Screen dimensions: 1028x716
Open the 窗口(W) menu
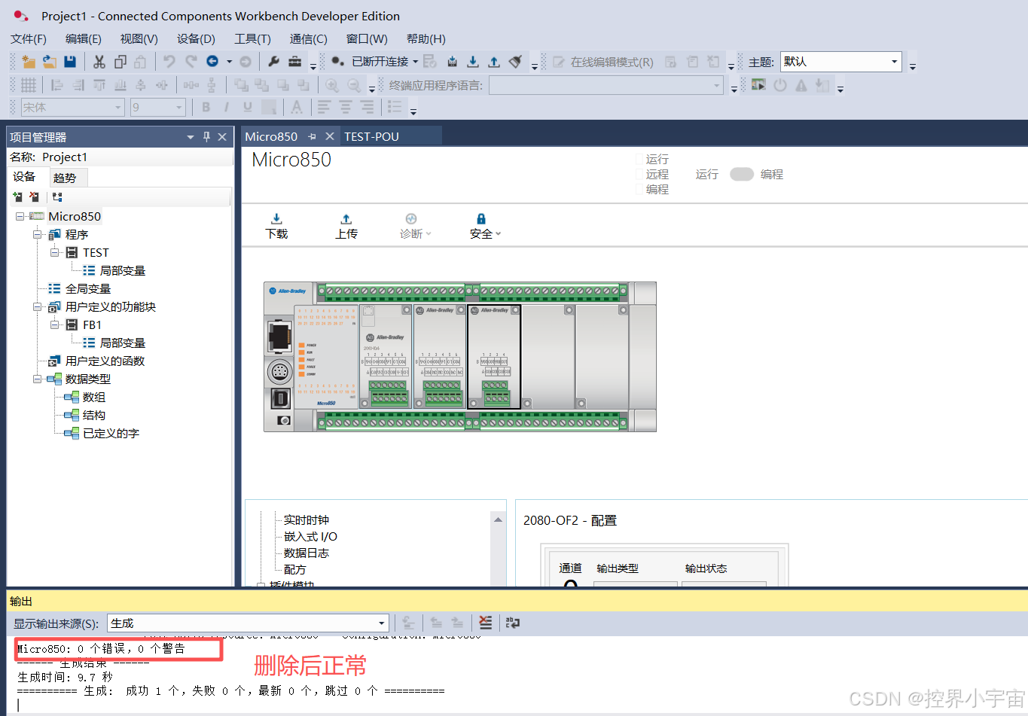tap(367, 38)
